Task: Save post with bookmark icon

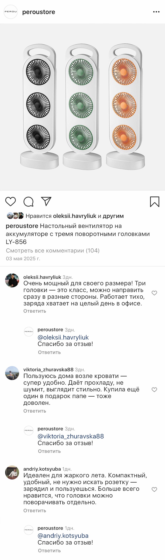Action: pyautogui.click(x=154, y=202)
